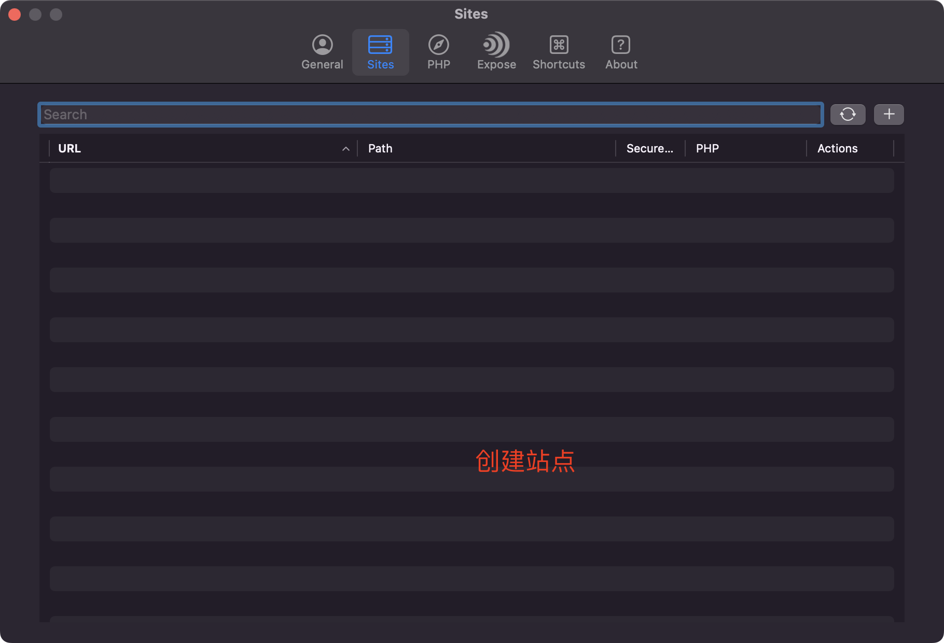Click the Shortcuts command-key icon
This screenshot has width=944, height=643.
[x=558, y=45]
